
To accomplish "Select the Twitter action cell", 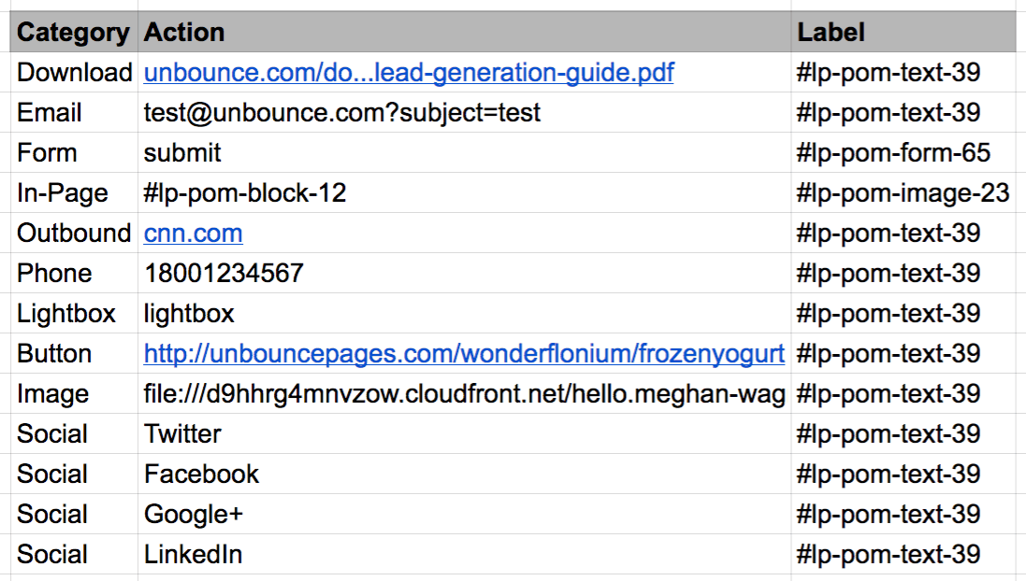I will (x=182, y=434).
